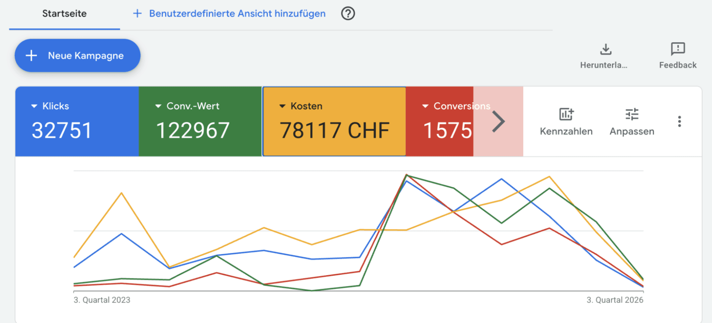This screenshot has width=712, height=323.
Task: Click the Anpassen sliders icon
Action: (x=632, y=114)
